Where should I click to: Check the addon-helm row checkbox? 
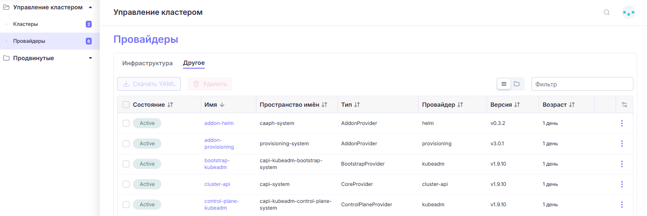pos(126,123)
